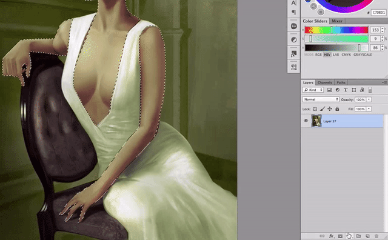The width and height of the screenshot is (388, 240).
Task: Switch to the Paths tab
Action: (x=341, y=82)
